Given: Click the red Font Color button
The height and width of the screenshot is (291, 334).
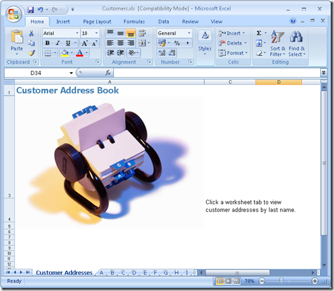Looking at the screenshot, I should pyautogui.click(x=80, y=53).
